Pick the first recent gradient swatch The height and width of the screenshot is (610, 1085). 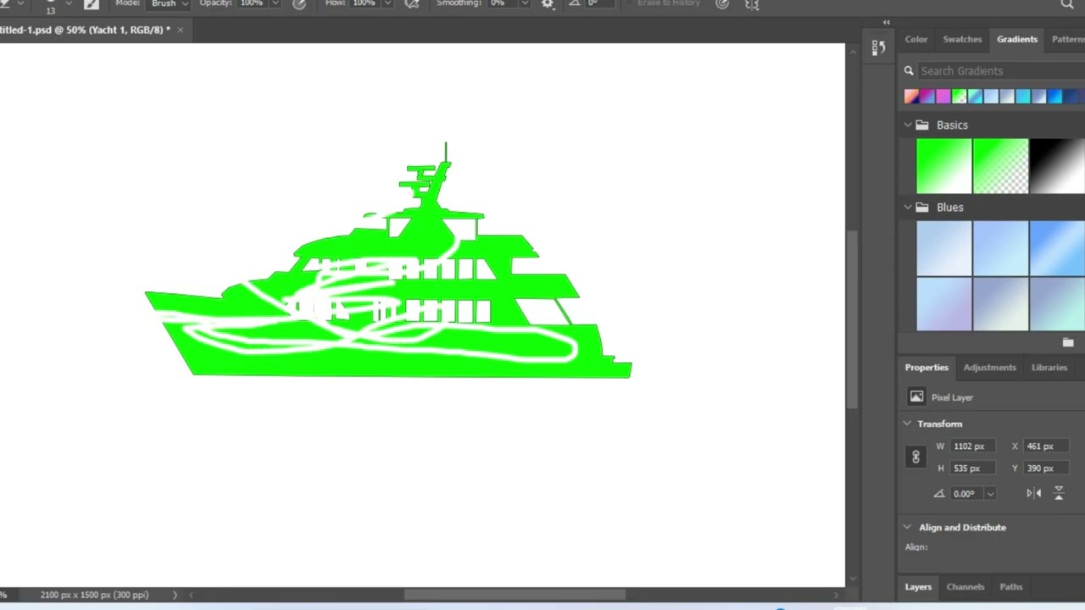(911, 97)
